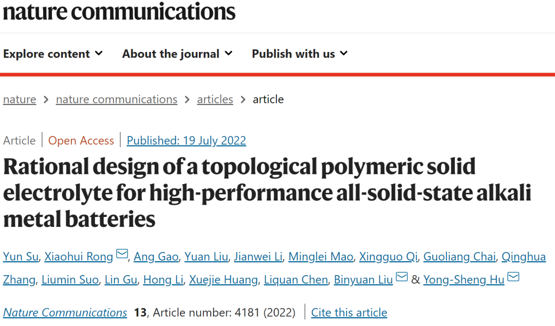Click the email envelope icon beside Xiaohui Rong
This screenshot has width=555, height=326.
(122, 253)
